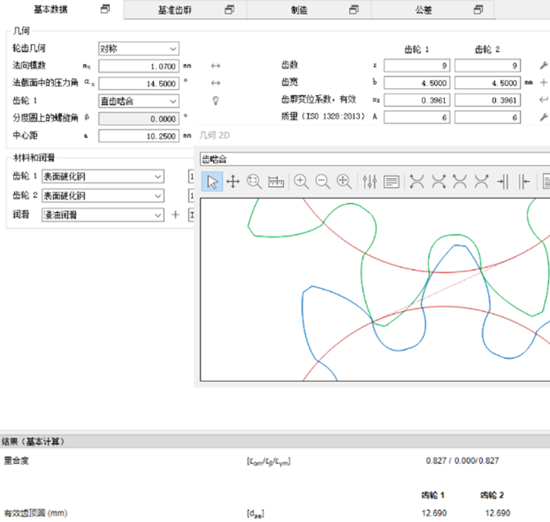The height and width of the screenshot is (522, 550).
Task: Click the lightbulb icon beside 直齿啮合
Action: point(216,100)
